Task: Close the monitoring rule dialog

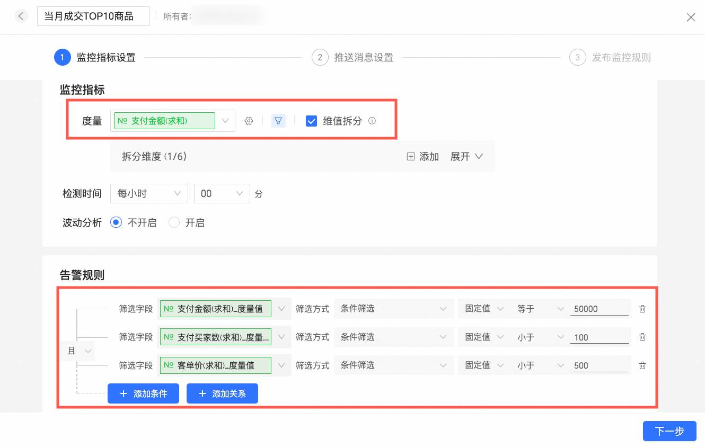Action: pyautogui.click(x=691, y=17)
